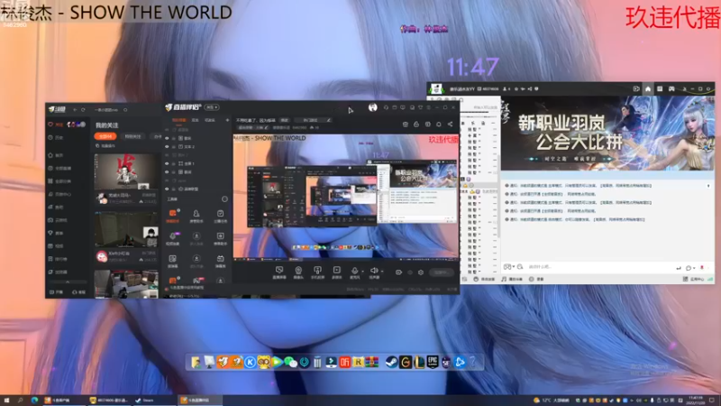
Task: Open the recycle bin in the dock
Action: pyautogui.click(x=317, y=363)
